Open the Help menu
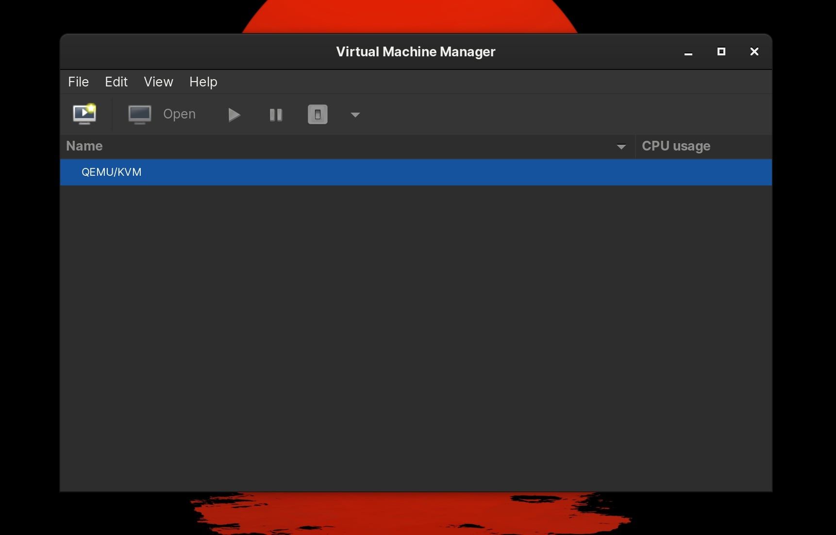 coord(203,82)
